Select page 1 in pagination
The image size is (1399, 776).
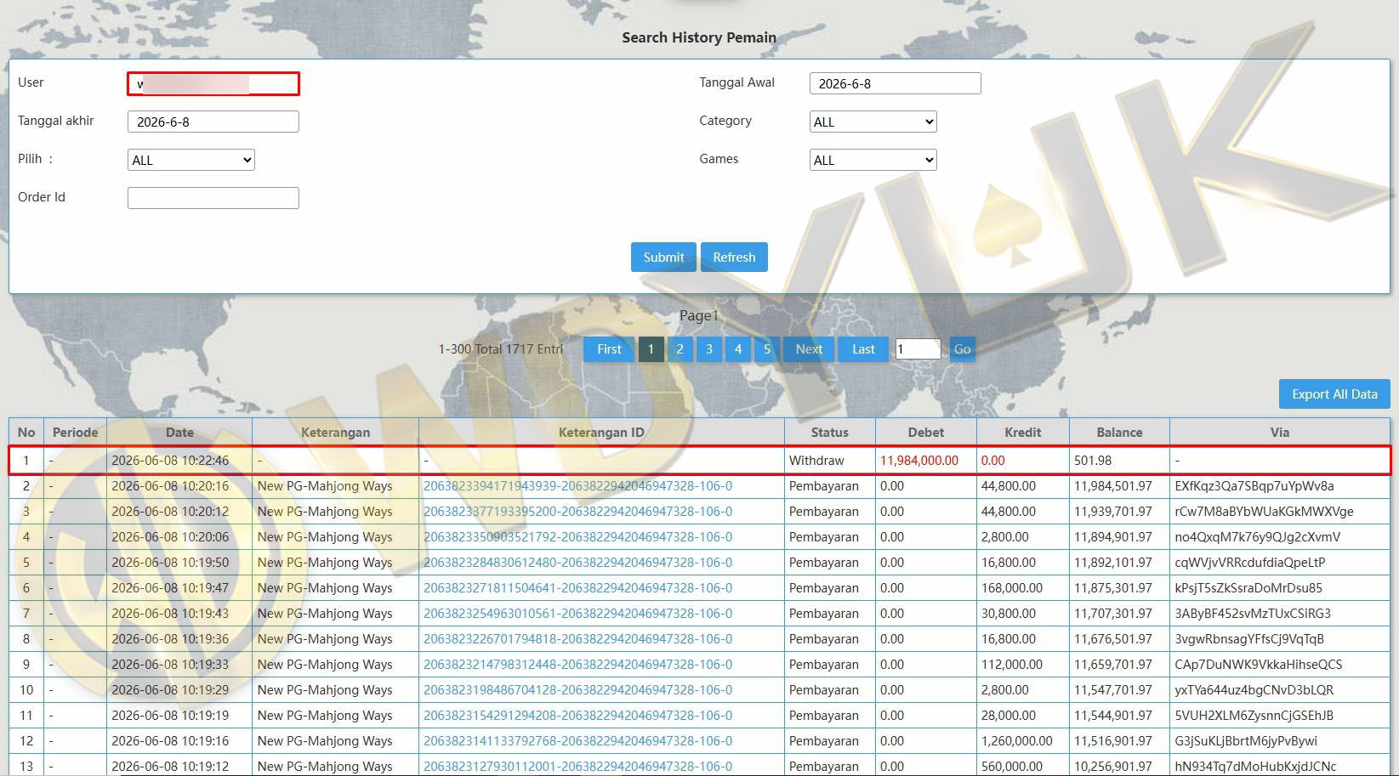(x=651, y=349)
